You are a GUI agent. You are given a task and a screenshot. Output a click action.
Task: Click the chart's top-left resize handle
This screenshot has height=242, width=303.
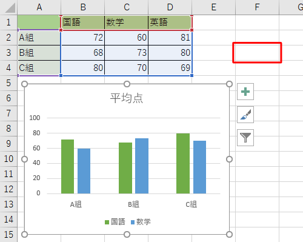[x=24, y=84]
